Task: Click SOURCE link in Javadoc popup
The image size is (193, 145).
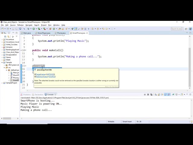Action: [x=52, y=76]
